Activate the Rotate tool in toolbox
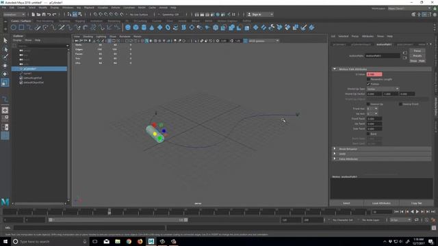 (5, 74)
